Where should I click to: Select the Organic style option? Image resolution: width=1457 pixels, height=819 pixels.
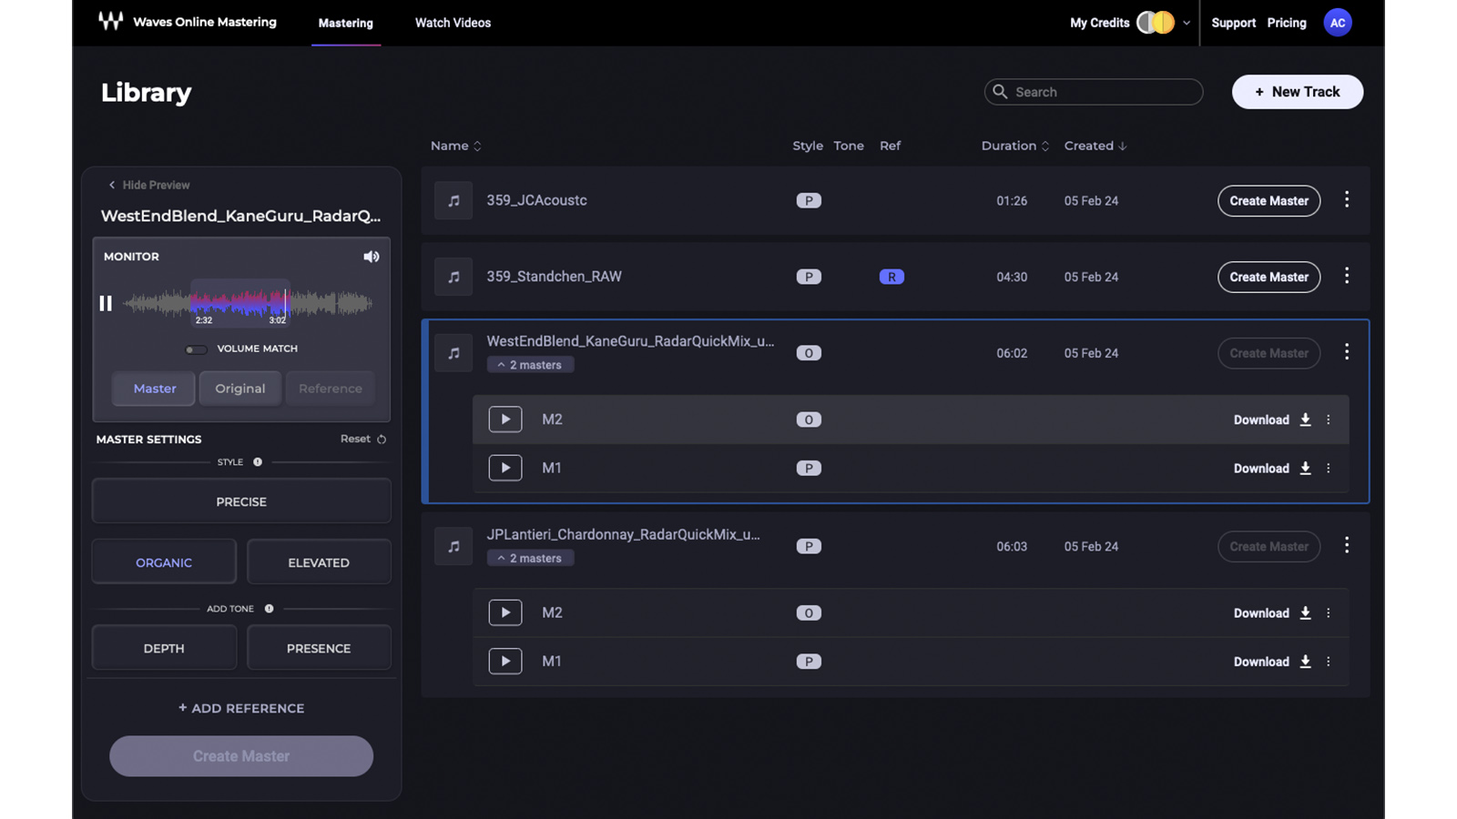tap(163, 561)
